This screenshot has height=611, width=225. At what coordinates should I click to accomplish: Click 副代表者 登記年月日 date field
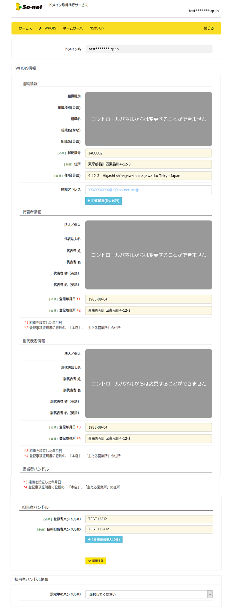[148, 427]
